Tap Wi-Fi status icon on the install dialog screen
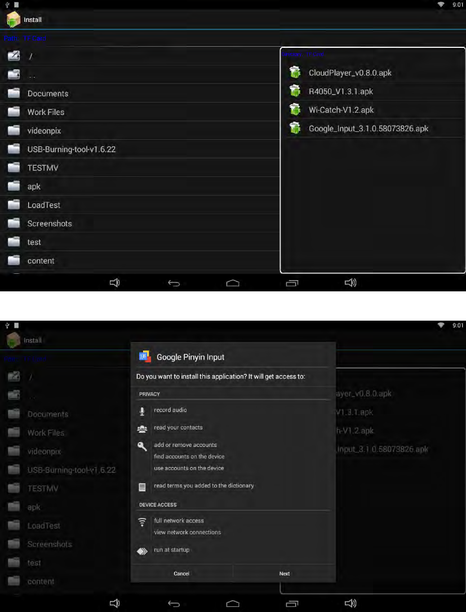The height and width of the screenshot is (612, 466). [x=441, y=325]
